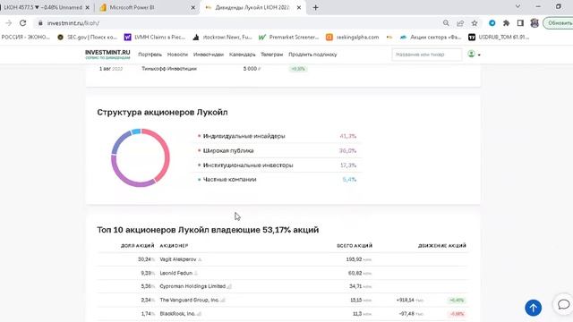Viewport: 573px width, 322px height.
Task: Click the icon next to The Vanguard Group
Action: 223,301
